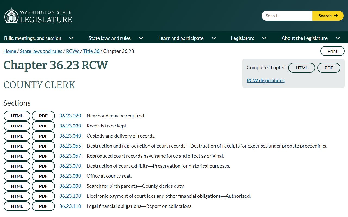Open HTML for Reproduced court records section
Screen dimensions: 348x217
[17, 156]
